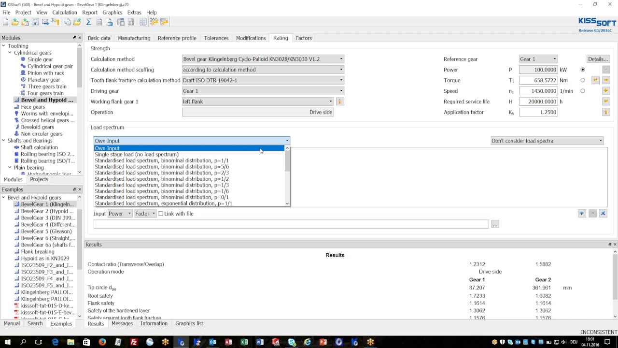Image resolution: width=618 pixels, height=348 pixels.
Task: Open the Extras menu
Action: (134, 12)
